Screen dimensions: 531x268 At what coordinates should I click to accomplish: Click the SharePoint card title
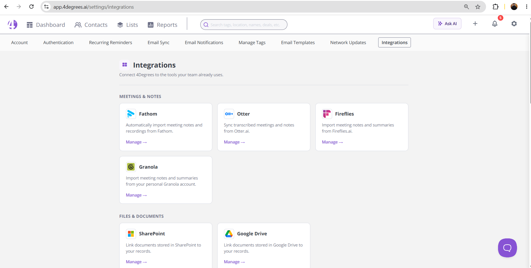pyautogui.click(x=152, y=234)
